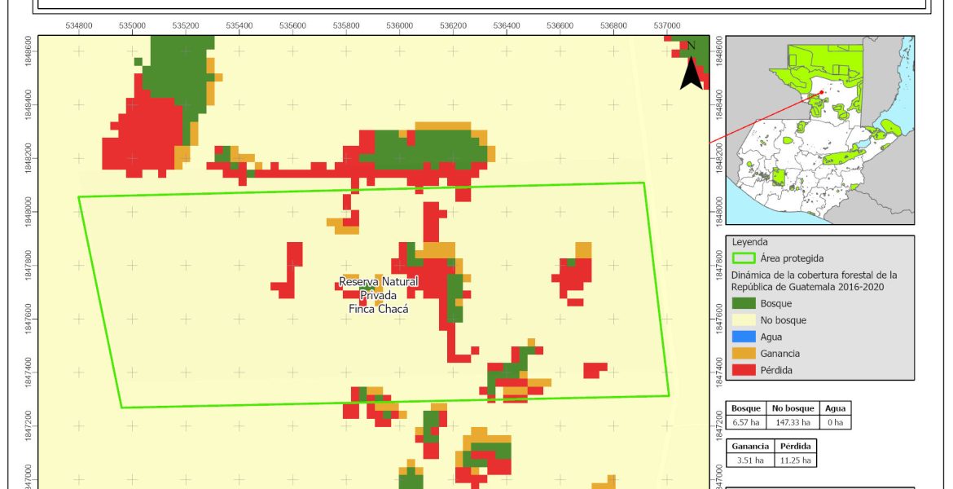
Task: Click the Leyenda heading text
Action: coord(752,242)
